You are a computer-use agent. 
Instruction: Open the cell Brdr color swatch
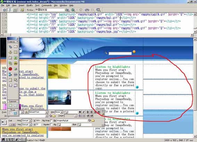[x=79, y=125]
